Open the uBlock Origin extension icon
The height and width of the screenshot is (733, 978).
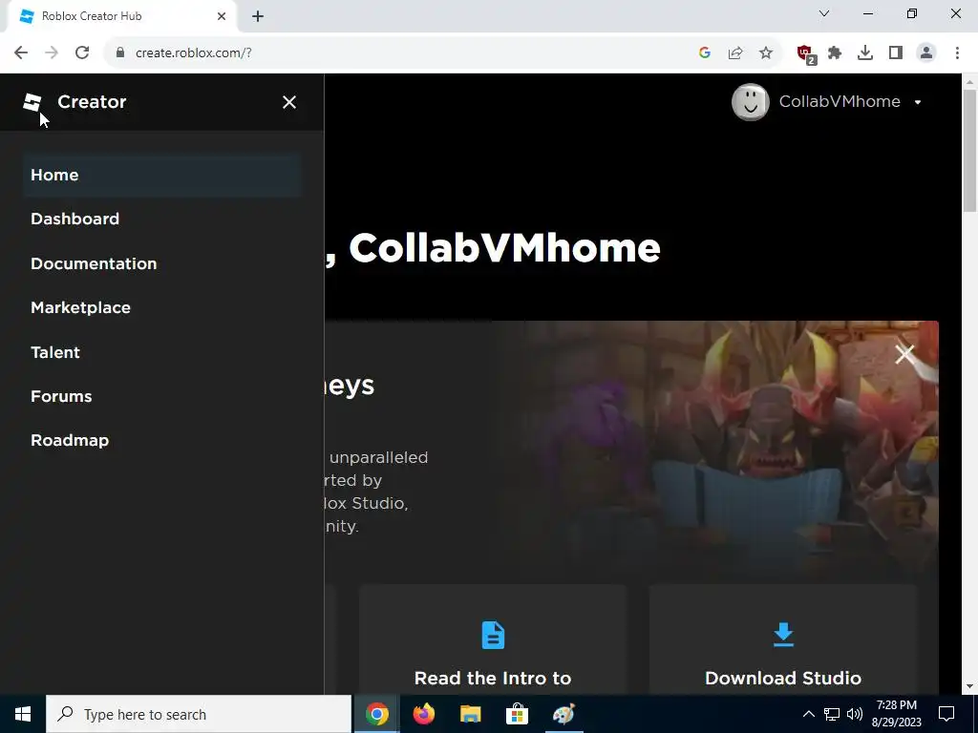click(806, 54)
